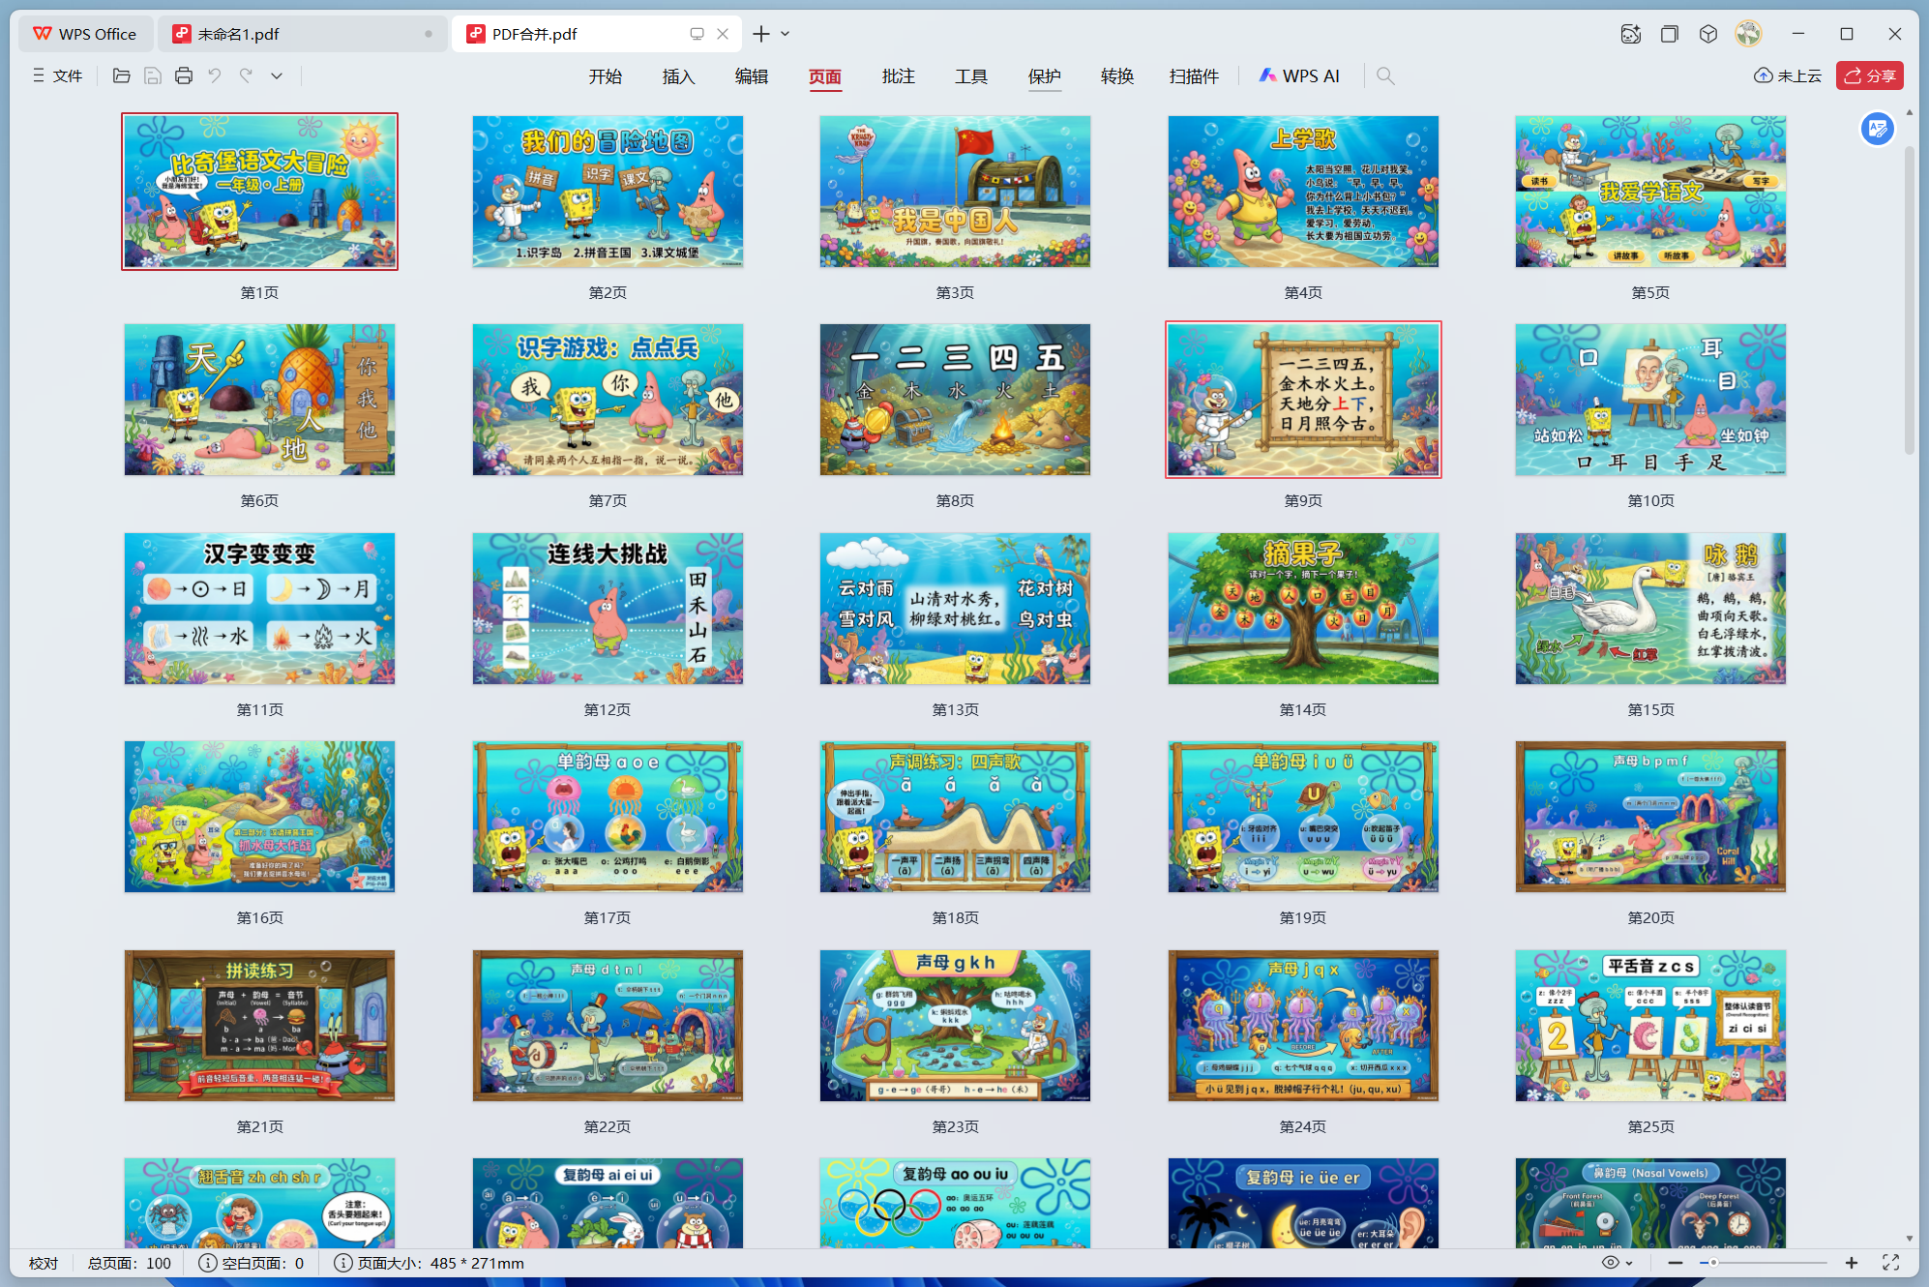Click the zoom out minus button
The height and width of the screenshot is (1287, 1929).
tap(1676, 1263)
